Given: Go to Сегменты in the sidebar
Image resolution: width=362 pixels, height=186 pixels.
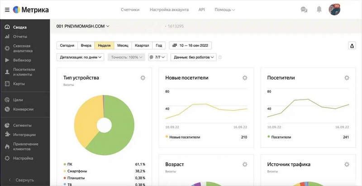Looking at the screenshot, I should (22, 125).
